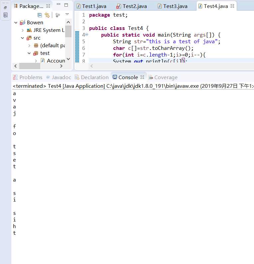This screenshot has width=254, height=264.
Task: Collapse the main method fold marker
Action: [x=86, y=35]
